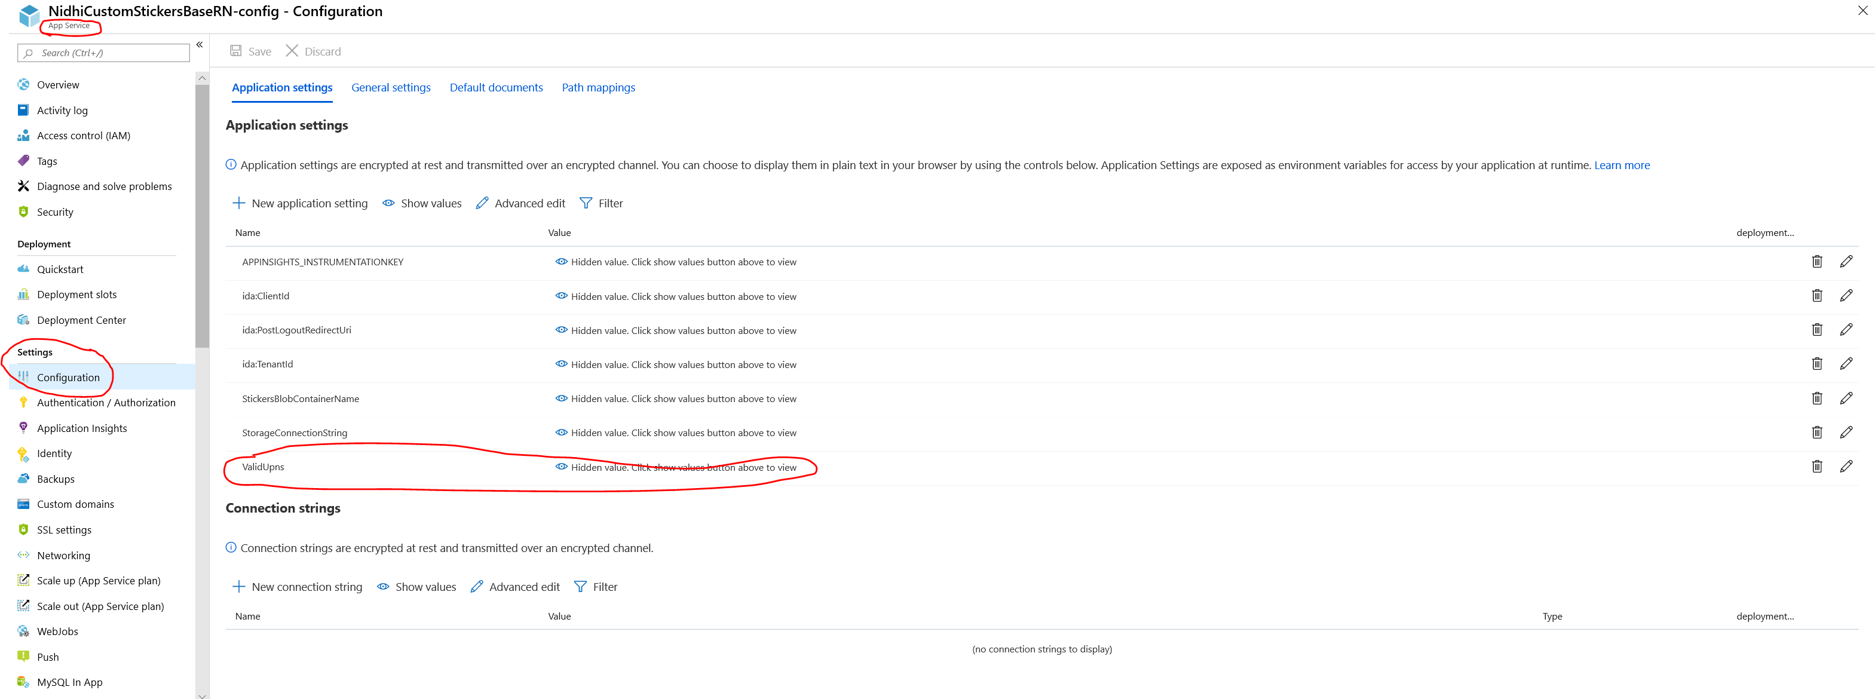The image size is (1875, 699).
Task: Add a New application setting
Action: click(300, 203)
